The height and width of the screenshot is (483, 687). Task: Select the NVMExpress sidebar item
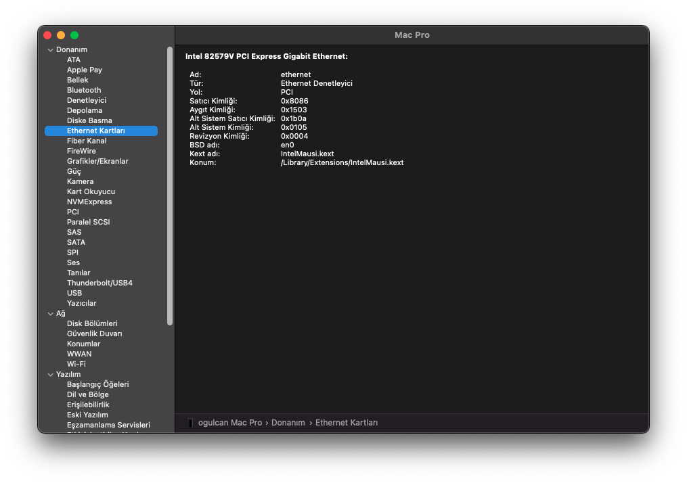click(x=89, y=202)
